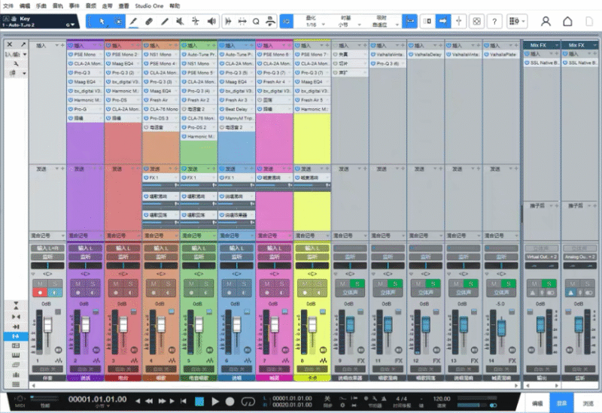The image size is (602, 413).
Task: Switch to the 编辑 tab at bottom right
Action: 536,403
